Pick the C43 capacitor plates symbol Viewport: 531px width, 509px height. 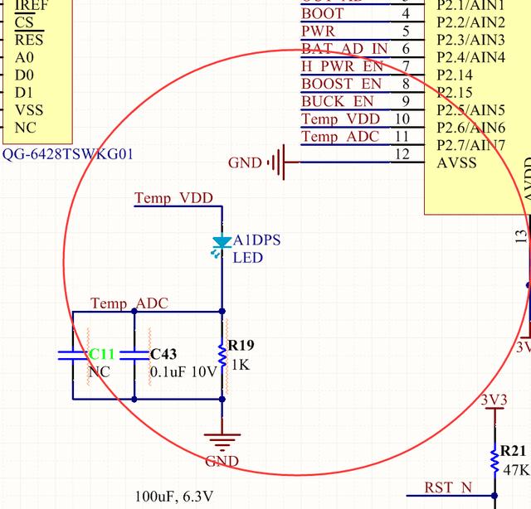pos(134,355)
